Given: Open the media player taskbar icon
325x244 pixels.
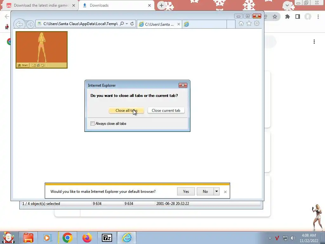Looking at the screenshot, I should [x=47, y=238].
